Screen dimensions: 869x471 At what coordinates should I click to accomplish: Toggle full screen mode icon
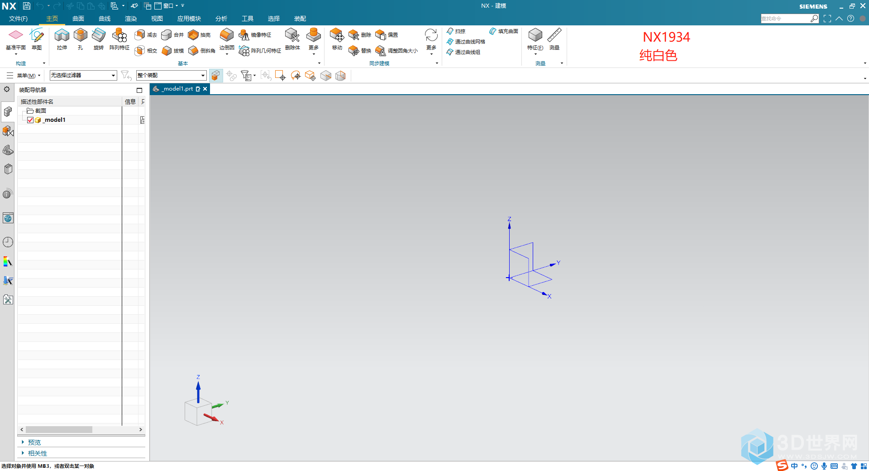pyautogui.click(x=827, y=19)
